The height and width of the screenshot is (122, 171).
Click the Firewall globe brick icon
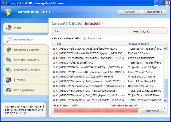pos(9,80)
